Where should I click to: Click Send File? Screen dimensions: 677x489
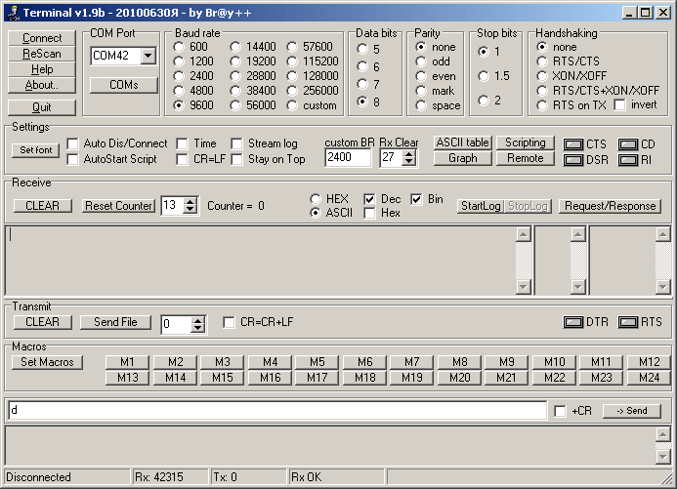click(x=115, y=322)
